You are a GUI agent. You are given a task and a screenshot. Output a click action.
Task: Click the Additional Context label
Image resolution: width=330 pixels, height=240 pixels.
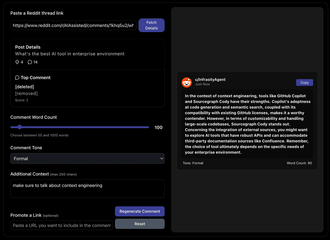[30, 174]
